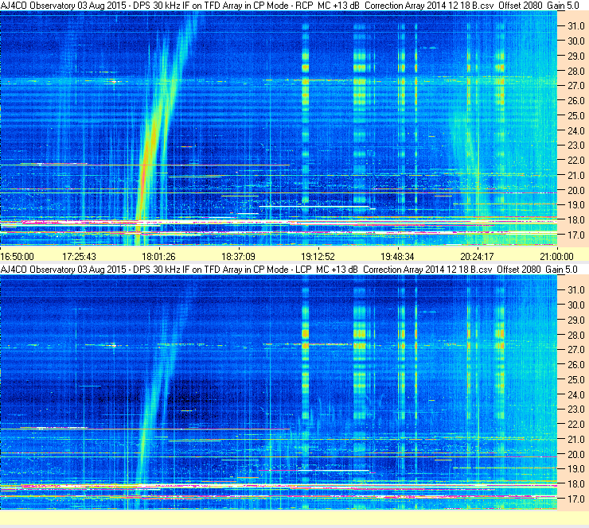Click the 31.0 frequency label in LCP plot
Image resolution: width=589 pixels, height=528 pixels.
[x=575, y=290]
